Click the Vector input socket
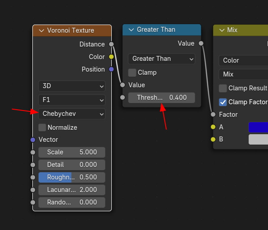The height and width of the screenshot is (230, 268). (33, 140)
